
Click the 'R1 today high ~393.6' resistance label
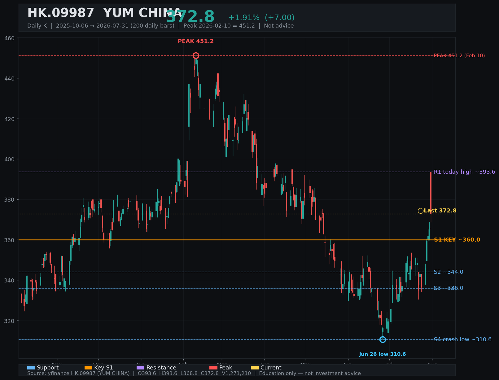point(464,172)
